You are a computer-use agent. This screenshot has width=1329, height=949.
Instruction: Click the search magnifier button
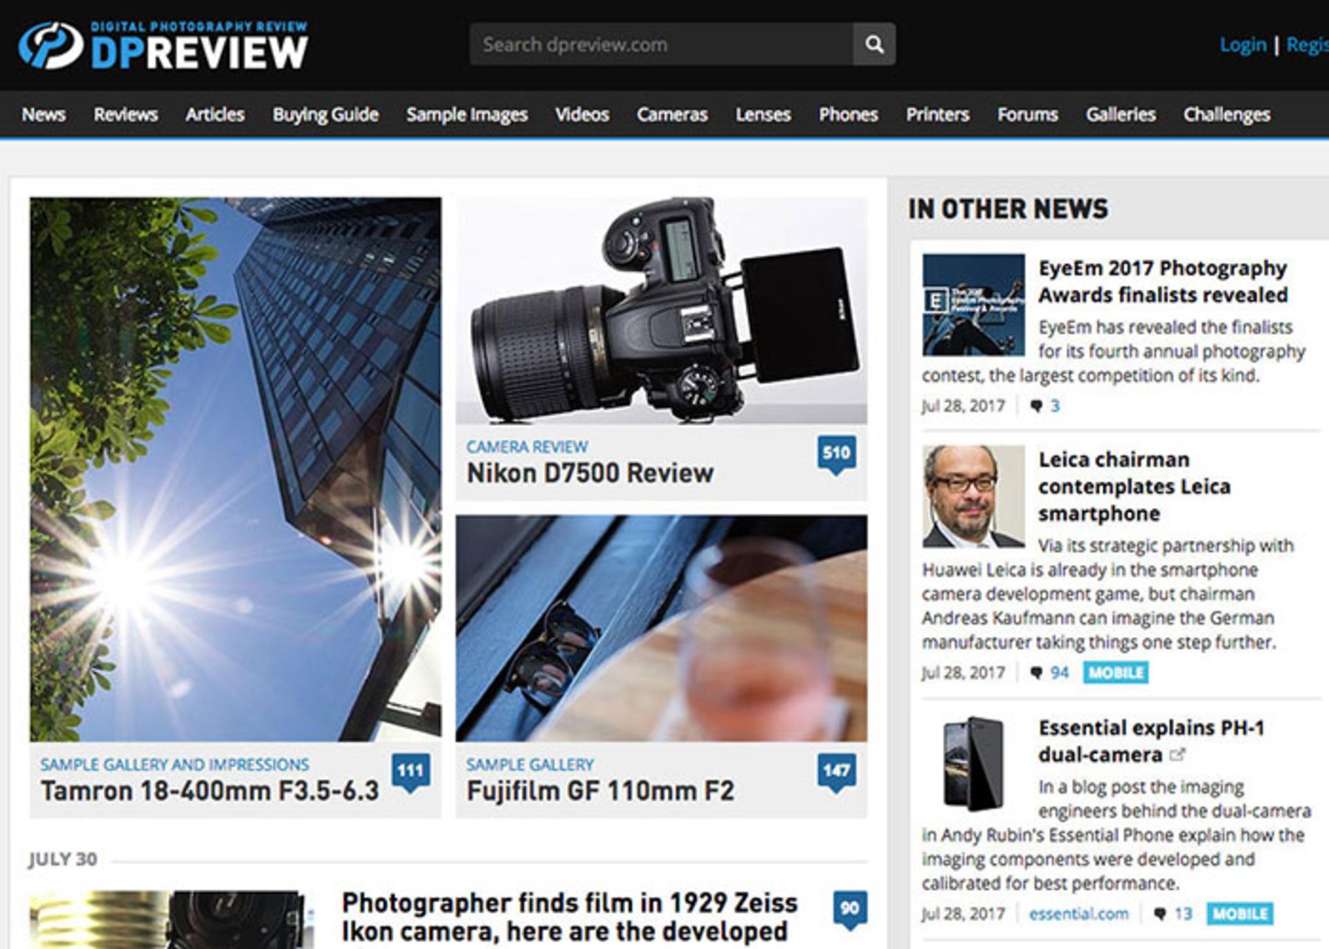click(x=874, y=44)
